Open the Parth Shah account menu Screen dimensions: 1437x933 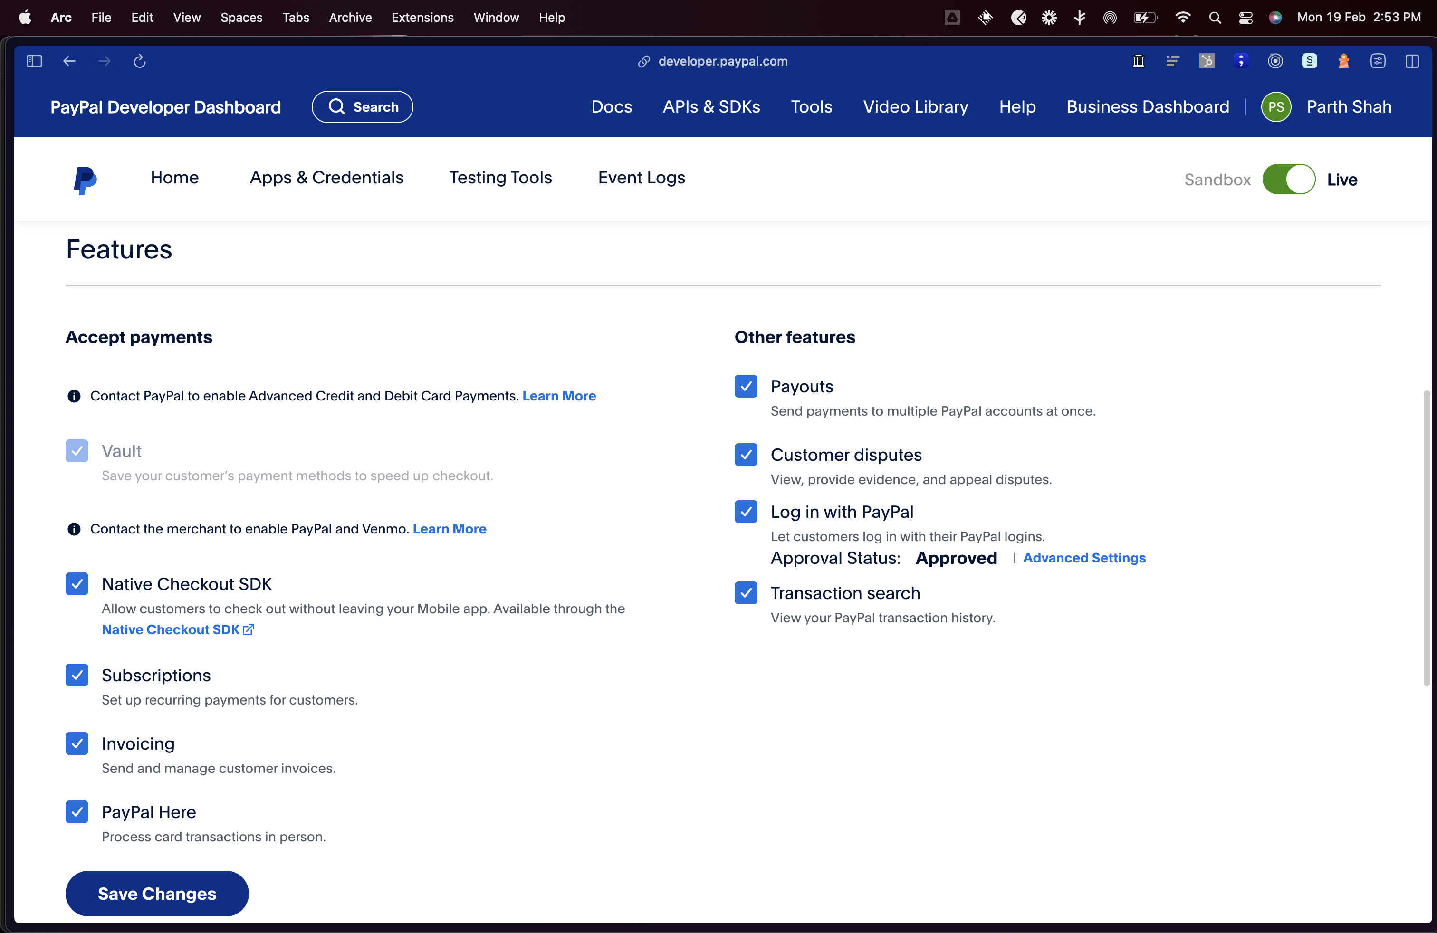(x=1349, y=107)
